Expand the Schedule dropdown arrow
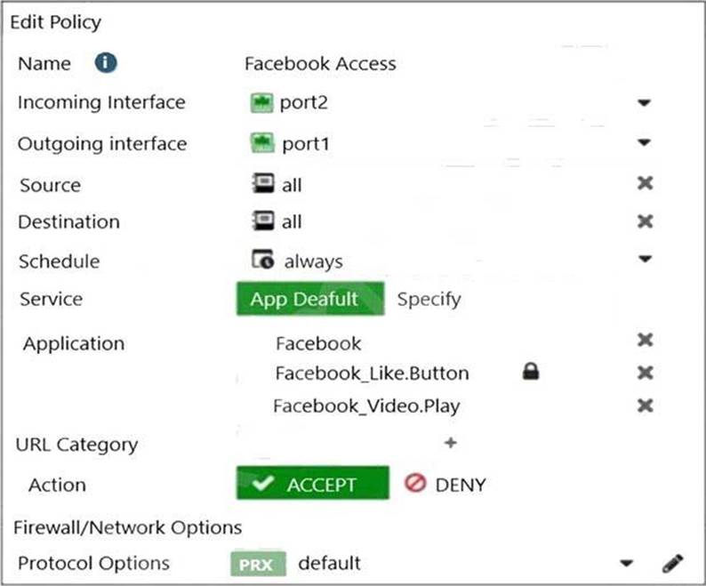706x586 pixels. (x=645, y=261)
